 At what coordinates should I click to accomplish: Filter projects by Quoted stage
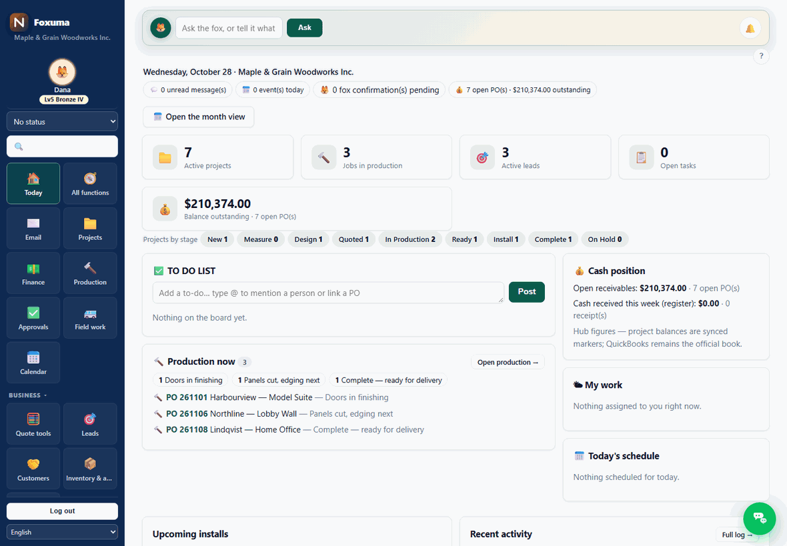tap(353, 239)
